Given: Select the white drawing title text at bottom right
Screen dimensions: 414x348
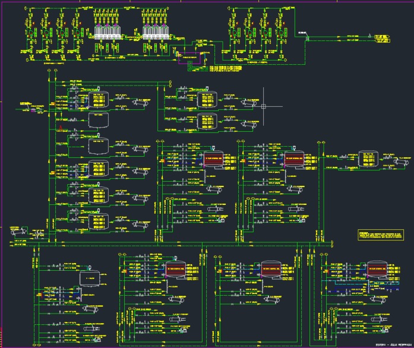Looking at the screenshot, I should (393, 345).
